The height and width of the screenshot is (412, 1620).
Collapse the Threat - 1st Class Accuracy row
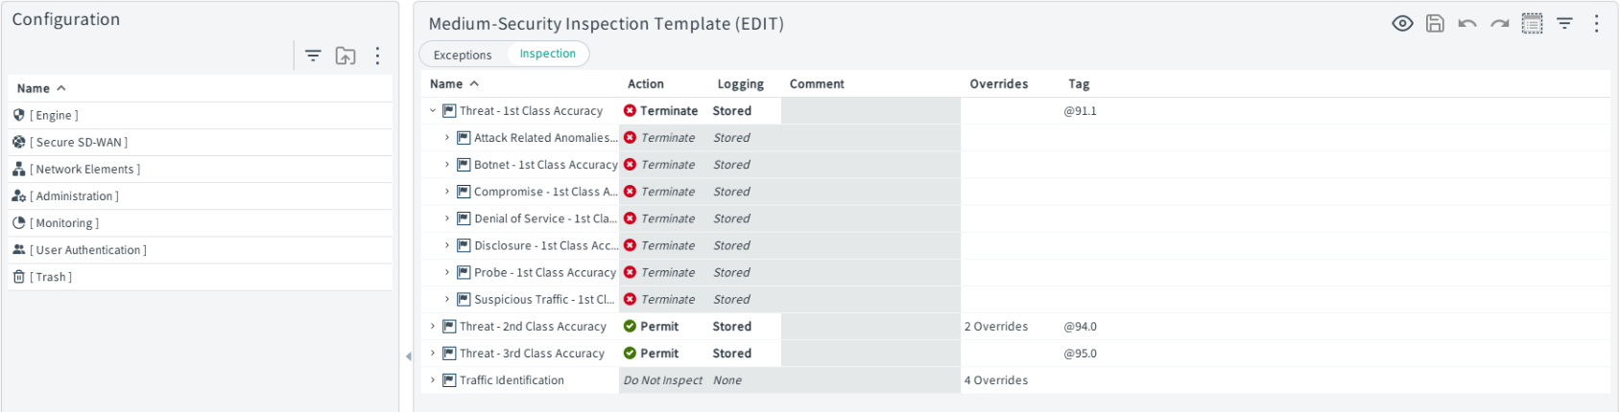tap(433, 111)
